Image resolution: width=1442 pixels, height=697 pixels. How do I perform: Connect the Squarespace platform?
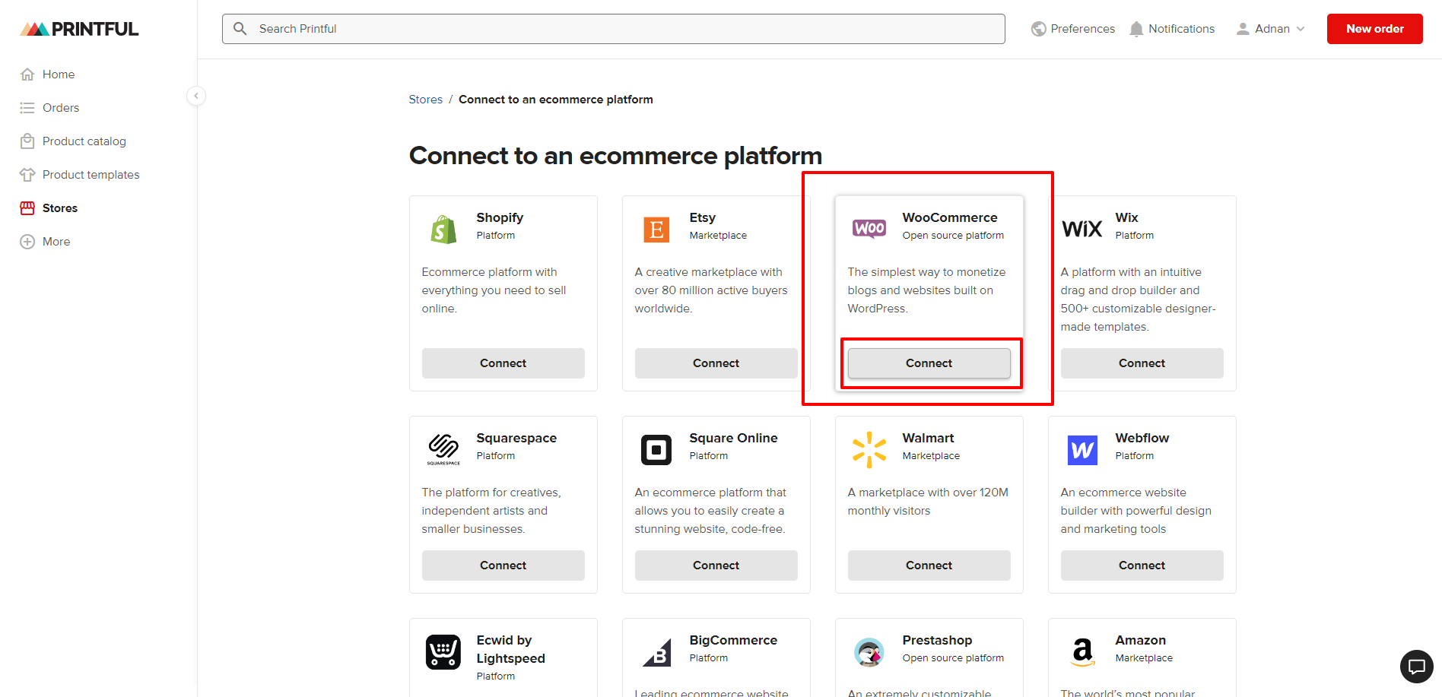(503, 566)
